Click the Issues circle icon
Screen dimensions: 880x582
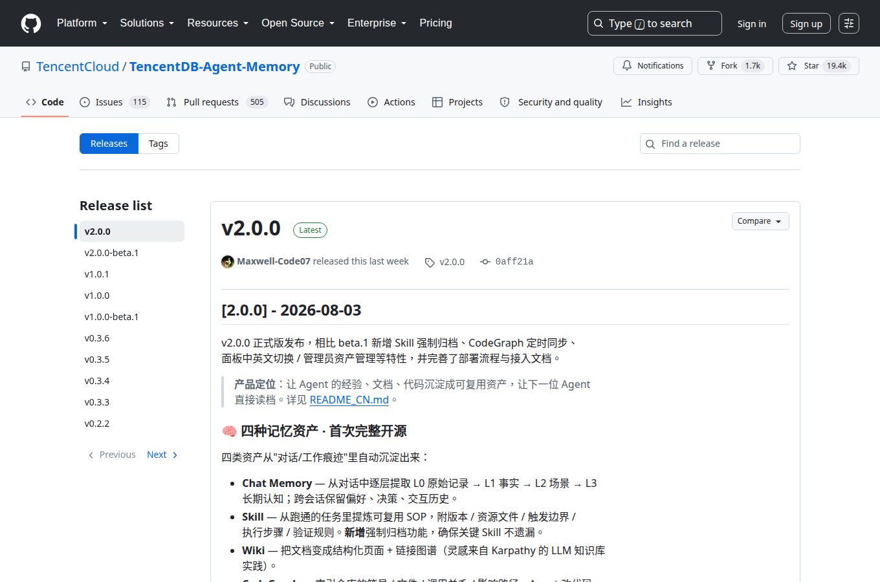click(85, 102)
